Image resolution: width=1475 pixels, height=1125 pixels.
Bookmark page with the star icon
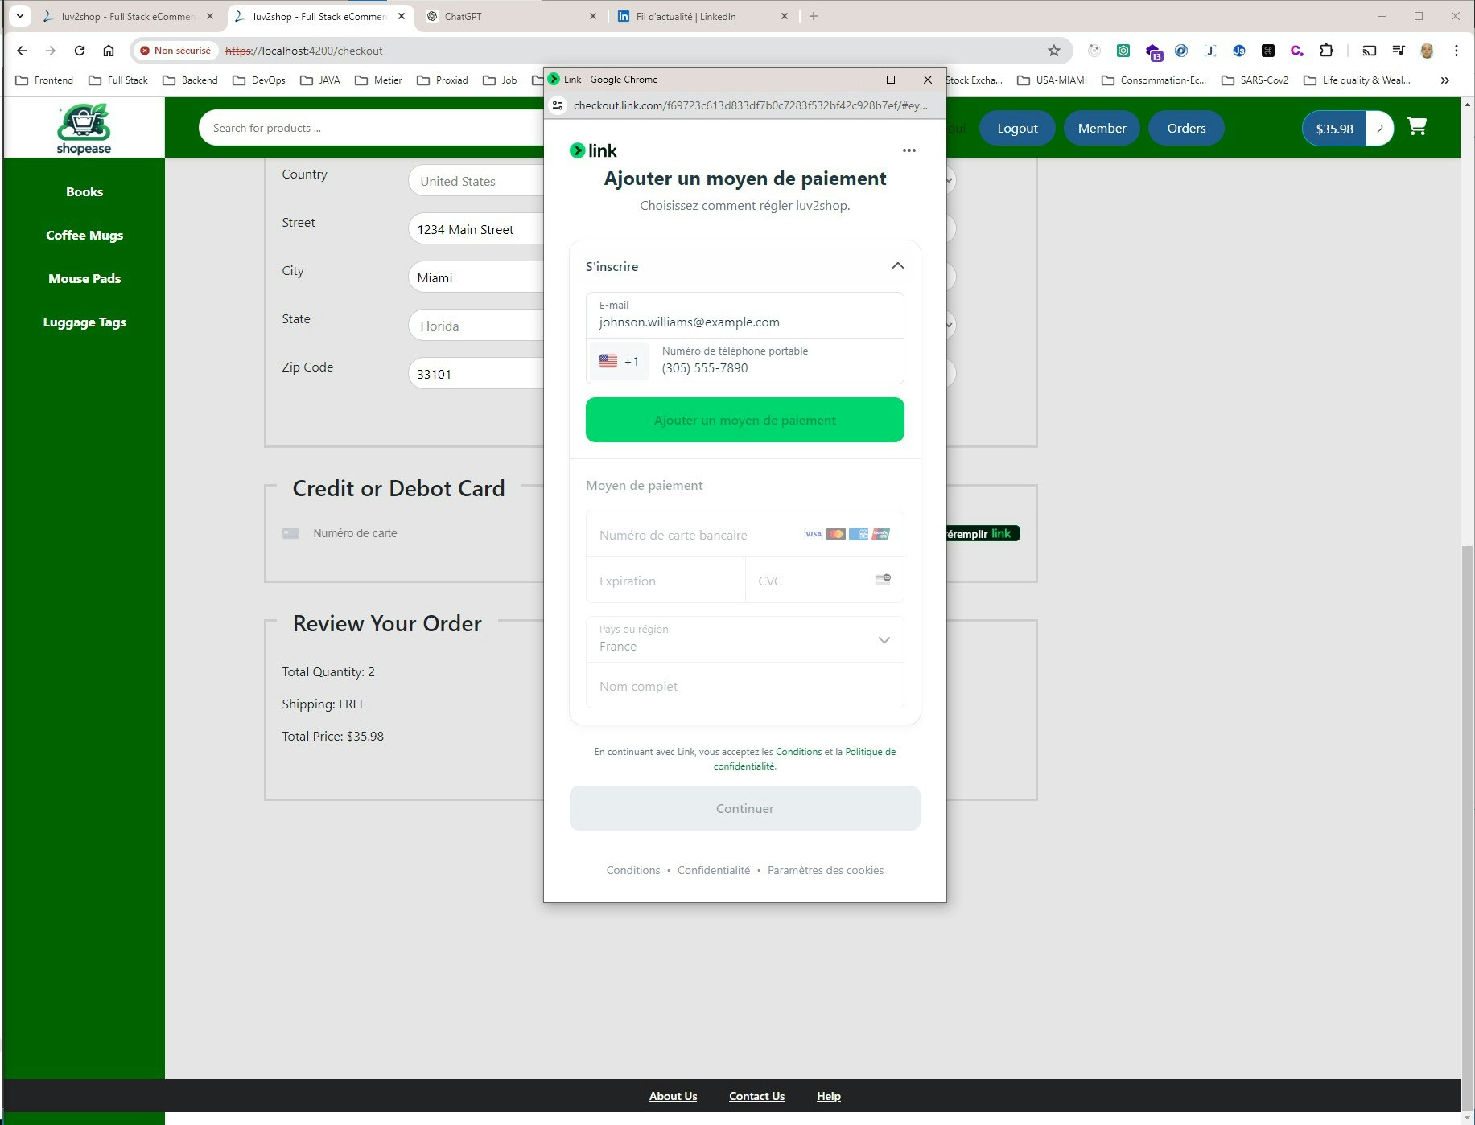[x=1053, y=51]
